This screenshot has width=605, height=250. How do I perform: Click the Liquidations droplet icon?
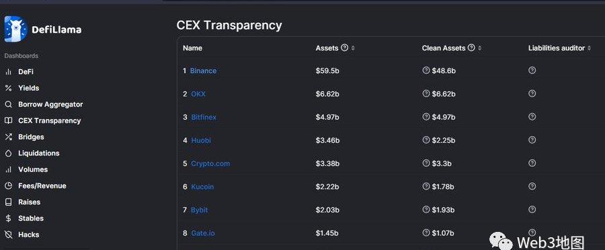(x=9, y=153)
